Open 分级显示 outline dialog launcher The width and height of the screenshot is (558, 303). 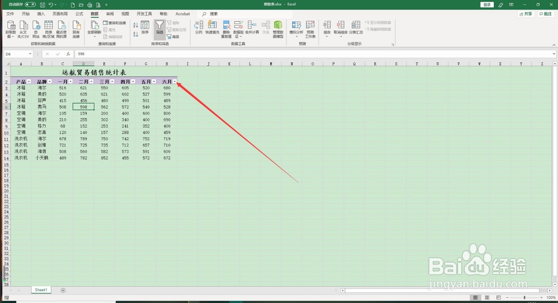(393, 45)
